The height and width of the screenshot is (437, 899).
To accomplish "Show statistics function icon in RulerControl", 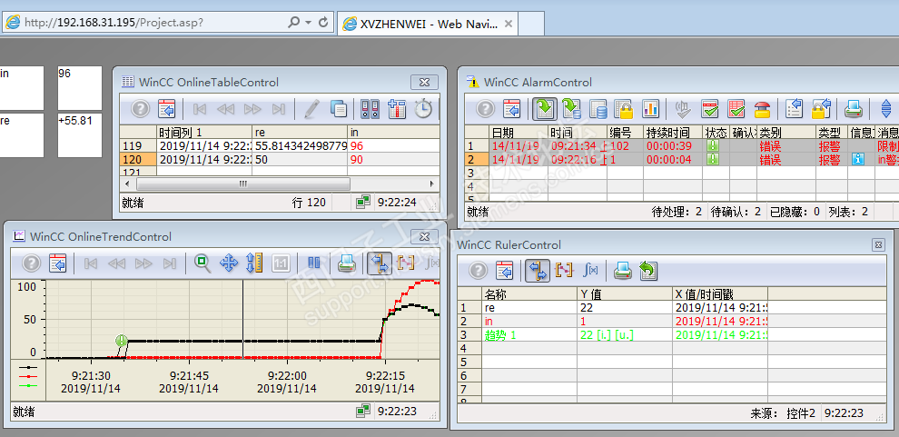I will click(x=590, y=270).
